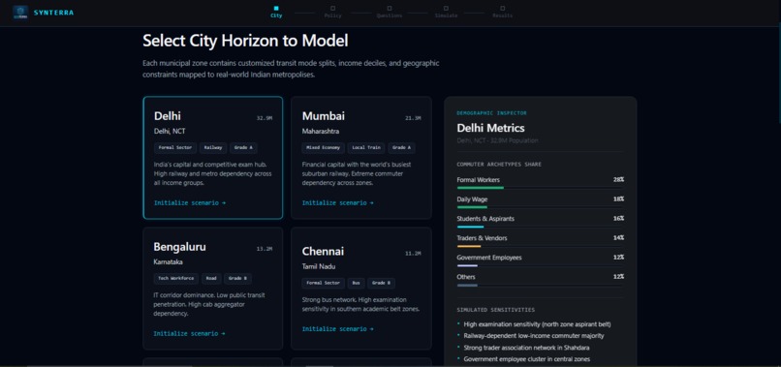Click the Synterra logo icon
Screen dimensions: 781x367
(20, 13)
